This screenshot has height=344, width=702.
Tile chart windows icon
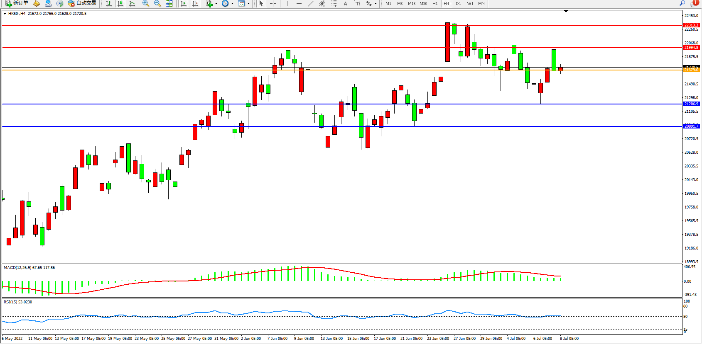click(169, 3)
